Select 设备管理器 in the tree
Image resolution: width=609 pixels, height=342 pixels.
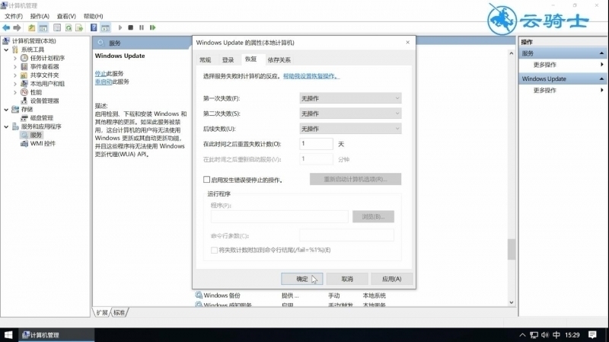[x=45, y=101]
